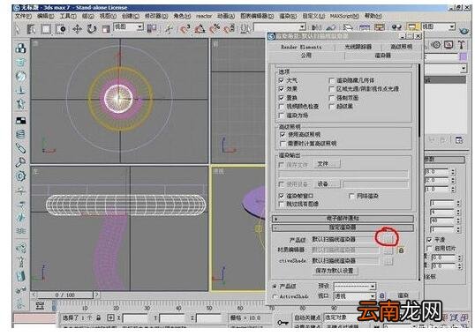Toggle the Percent Snap icon

pyautogui.click(x=215, y=29)
